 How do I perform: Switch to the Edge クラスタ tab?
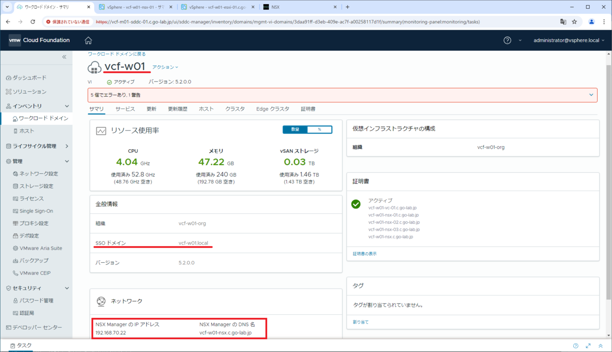click(x=273, y=109)
